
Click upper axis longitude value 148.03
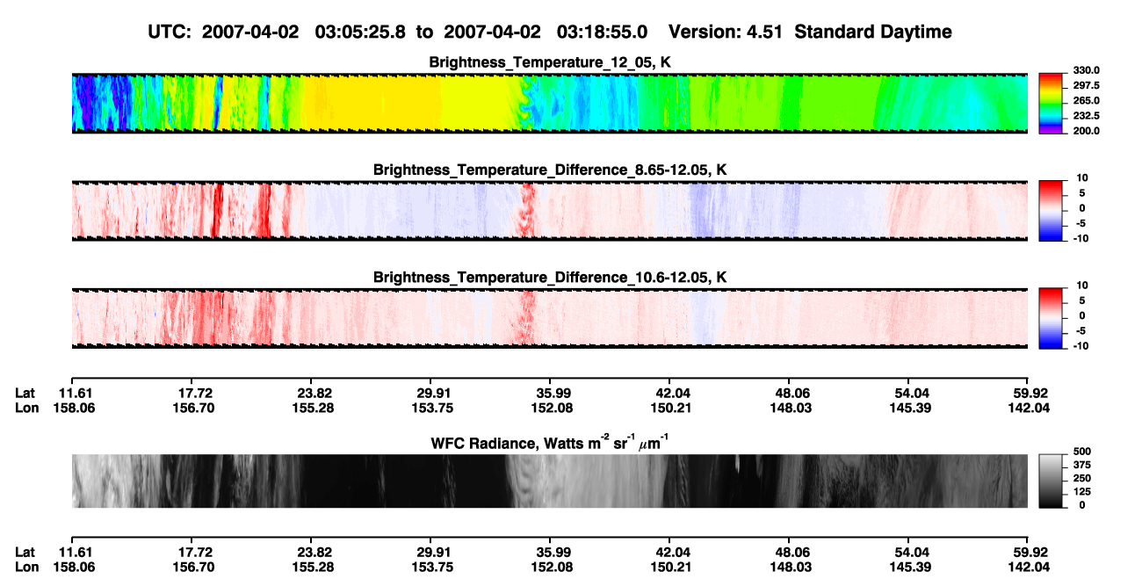[x=790, y=408]
